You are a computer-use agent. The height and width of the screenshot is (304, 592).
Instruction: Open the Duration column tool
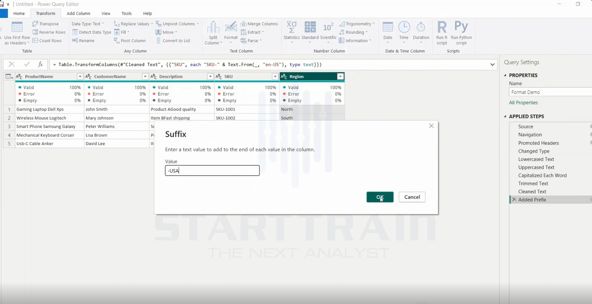click(421, 32)
